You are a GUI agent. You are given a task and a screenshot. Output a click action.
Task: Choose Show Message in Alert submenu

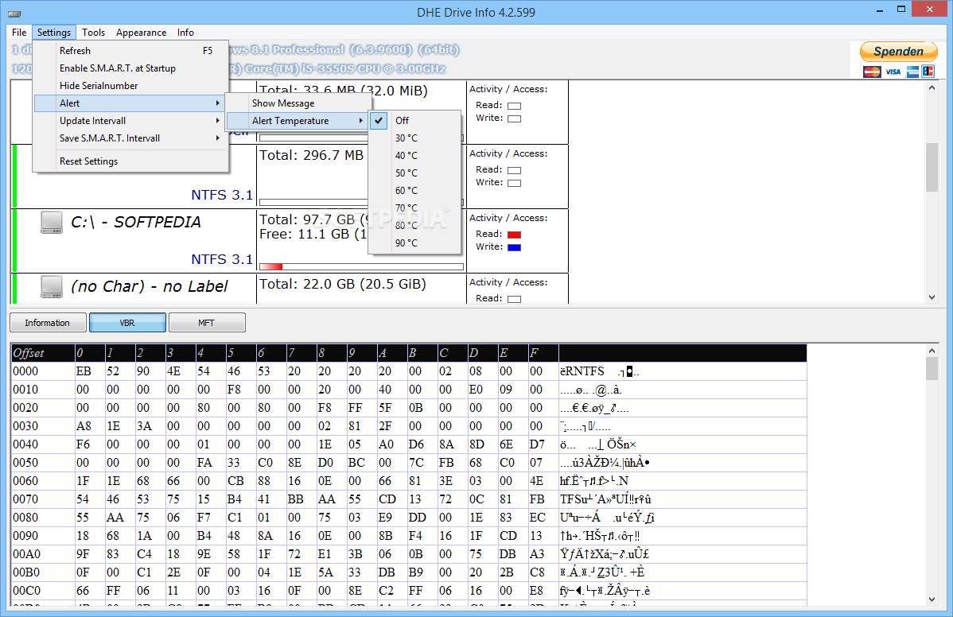[x=298, y=103]
